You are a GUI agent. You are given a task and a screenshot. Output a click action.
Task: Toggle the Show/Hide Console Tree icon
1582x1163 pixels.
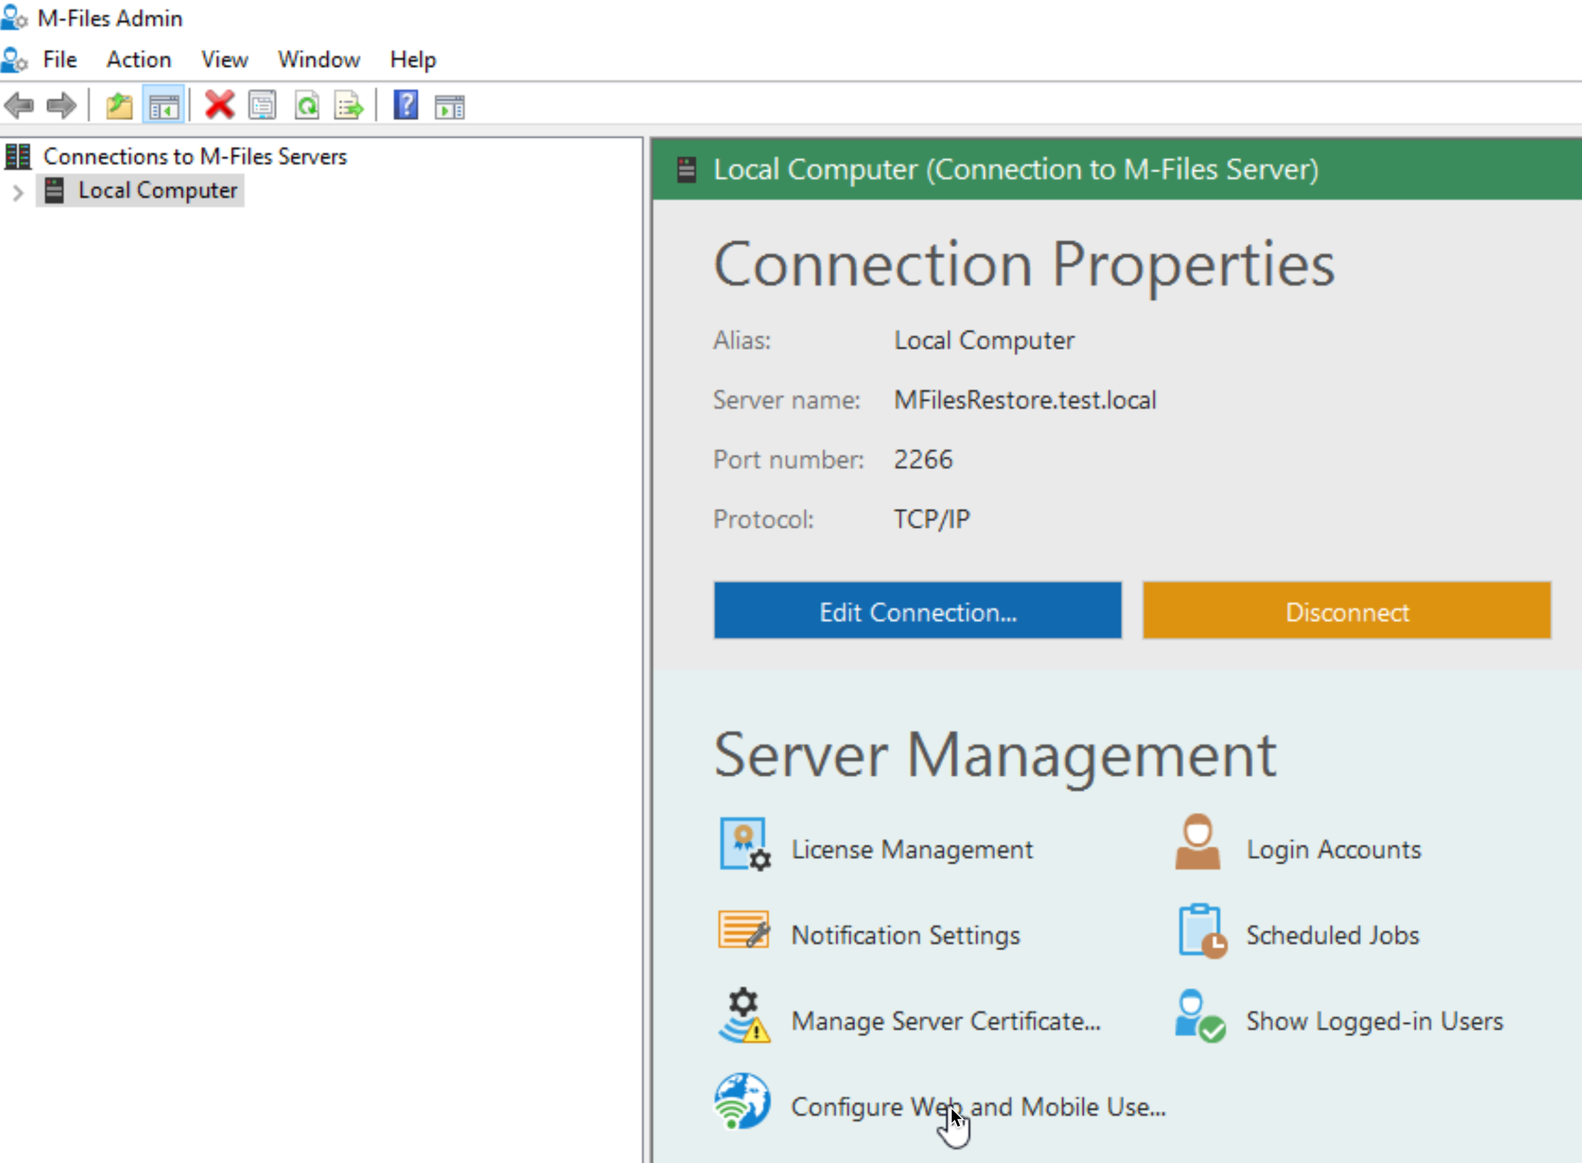164,106
